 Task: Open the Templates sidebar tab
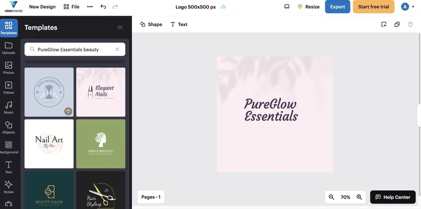[x=9, y=28]
